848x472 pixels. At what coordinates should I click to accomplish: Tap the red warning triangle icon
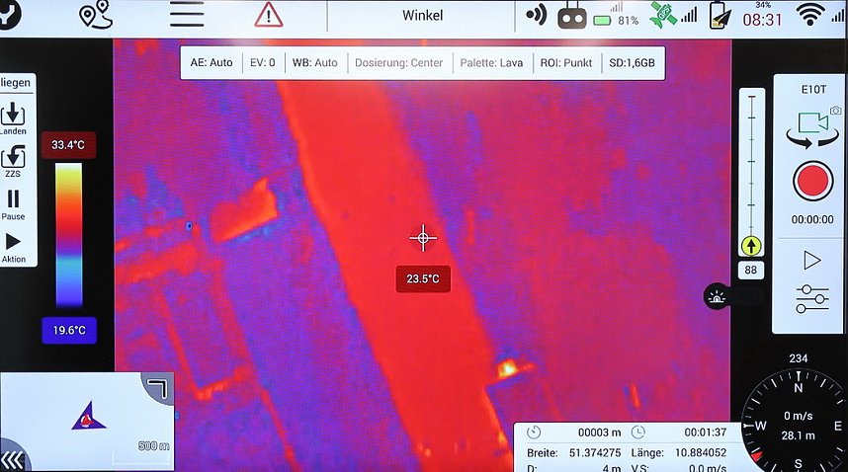(268, 15)
